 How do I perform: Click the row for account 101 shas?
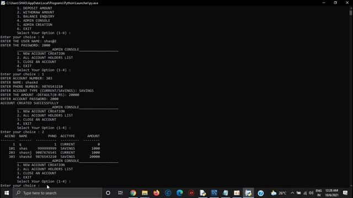[x=54, y=148]
